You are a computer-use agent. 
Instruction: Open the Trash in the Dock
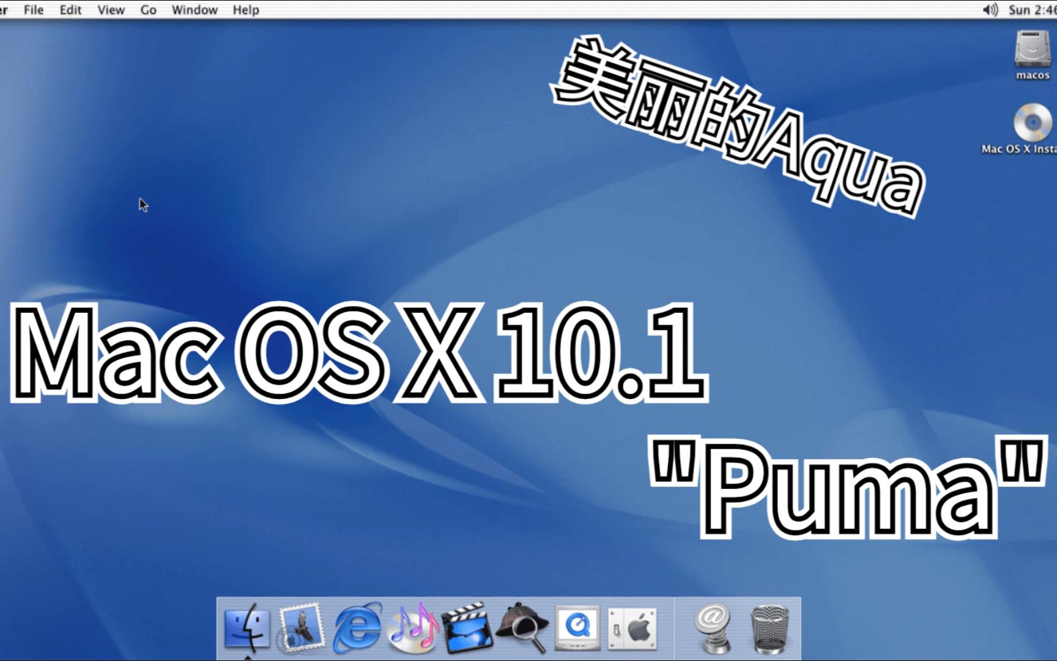tap(769, 629)
